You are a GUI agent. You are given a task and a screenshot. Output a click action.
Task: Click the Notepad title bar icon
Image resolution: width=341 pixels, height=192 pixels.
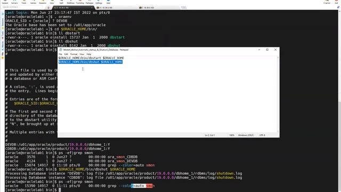click(x=60, y=50)
